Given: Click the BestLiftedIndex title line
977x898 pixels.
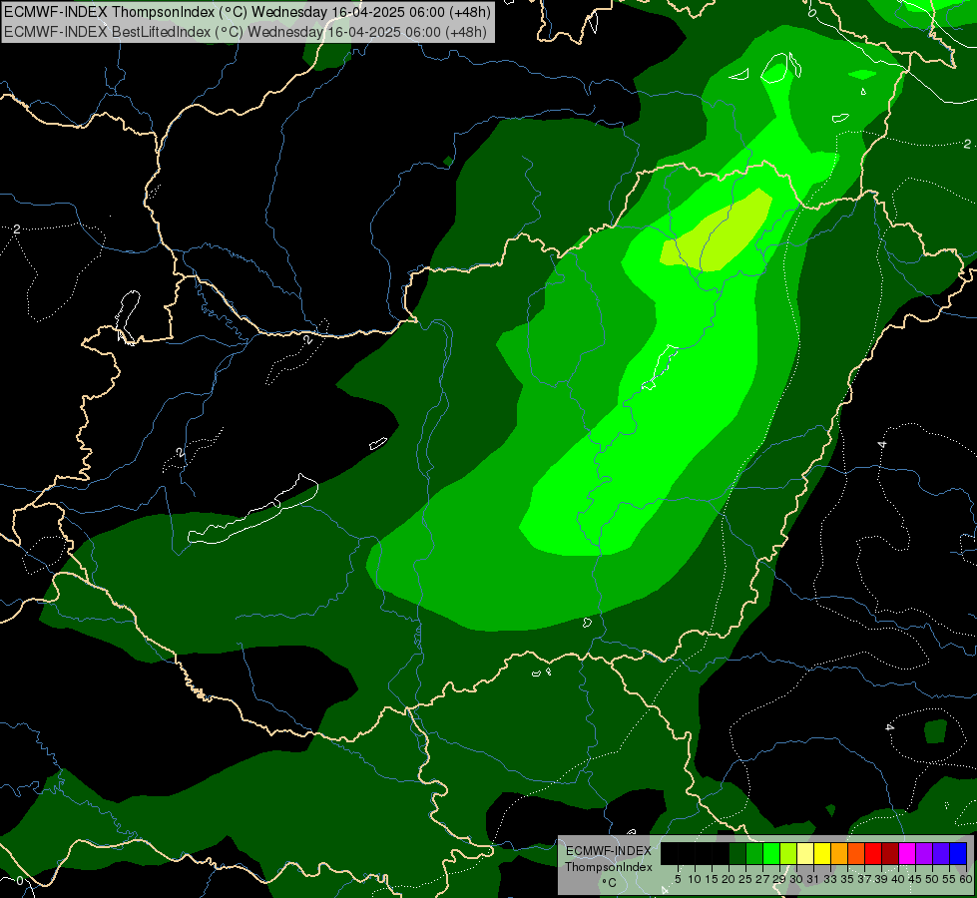Looking at the screenshot, I should (x=244, y=32).
